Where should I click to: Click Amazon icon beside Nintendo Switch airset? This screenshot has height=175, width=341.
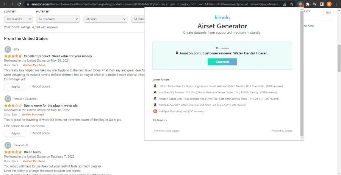tap(155, 105)
